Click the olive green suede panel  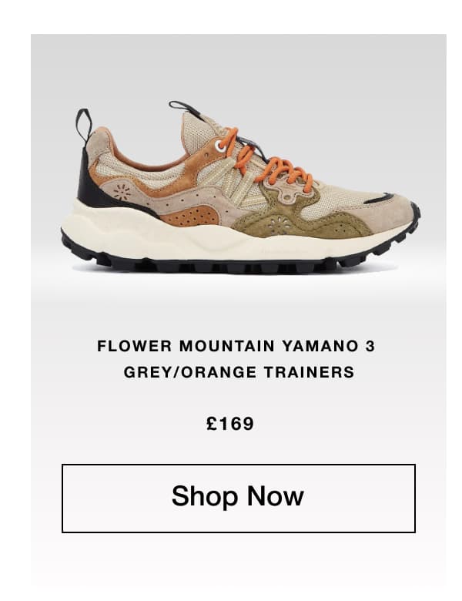click(x=303, y=220)
